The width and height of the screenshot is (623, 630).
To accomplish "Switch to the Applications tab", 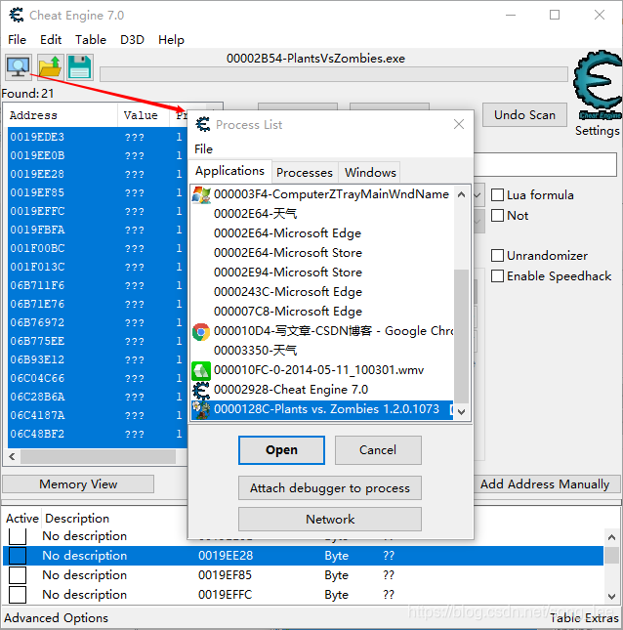I will click(229, 171).
